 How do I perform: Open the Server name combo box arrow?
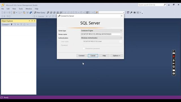pos(121,34)
